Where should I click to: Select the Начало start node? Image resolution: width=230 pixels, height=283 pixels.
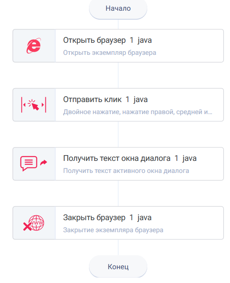click(x=118, y=8)
